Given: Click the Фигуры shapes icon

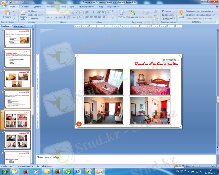Looking at the screenshot, I should click(121, 13).
